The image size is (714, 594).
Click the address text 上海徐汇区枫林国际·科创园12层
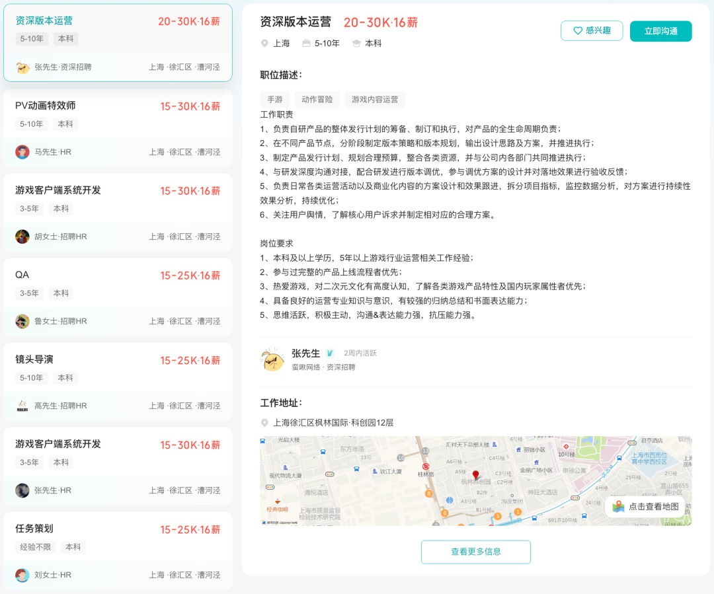(333, 423)
